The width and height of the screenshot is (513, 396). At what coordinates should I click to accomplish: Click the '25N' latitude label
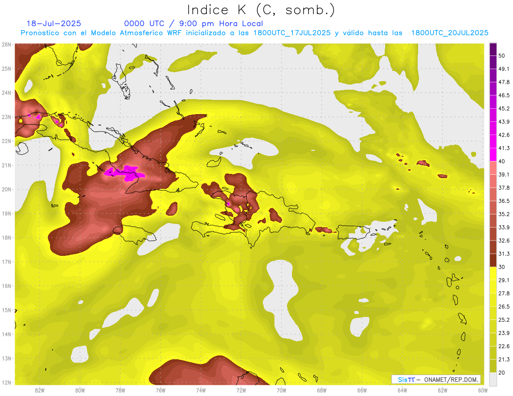click(x=6, y=68)
